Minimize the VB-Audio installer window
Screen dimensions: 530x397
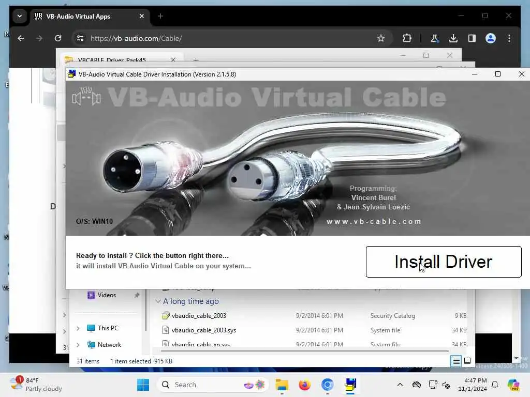click(475, 74)
